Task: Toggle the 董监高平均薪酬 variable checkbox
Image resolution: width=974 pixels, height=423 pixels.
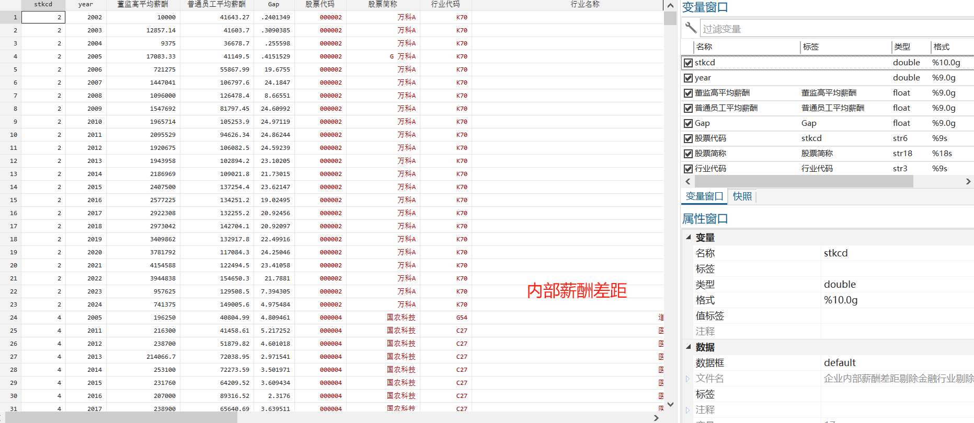Action: 688,93
